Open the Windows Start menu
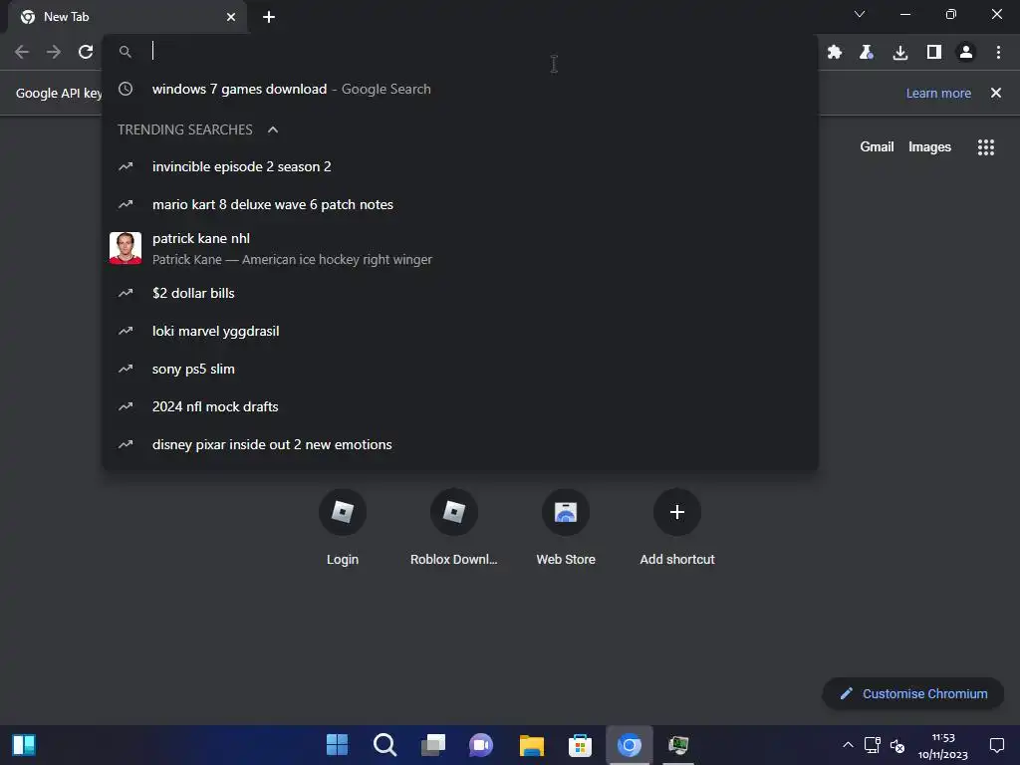This screenshot has height=765, width=1020. 337,745
